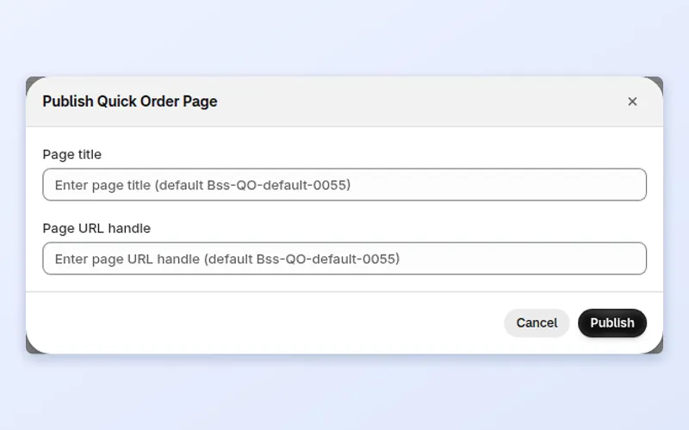Click the "Publish Quick Order Page" heading

click(130, 101)
